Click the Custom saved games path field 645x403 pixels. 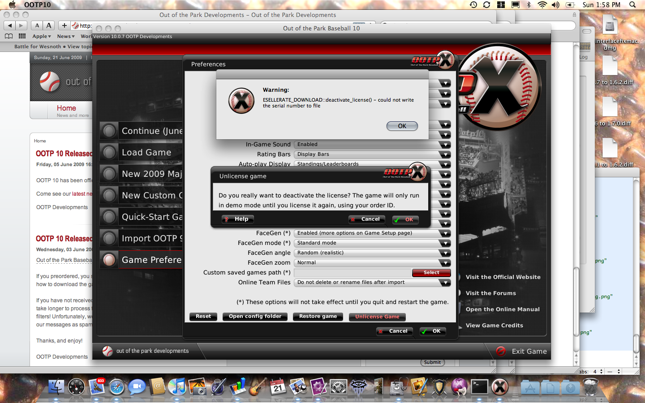[353, 273]
